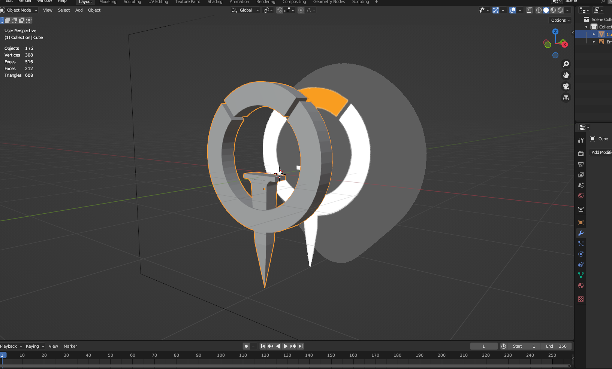Image resolution: width=612 pixels, height=369 pixels.
Task: Switch to the Modeling workspace tab
Action: pos(108,2)
